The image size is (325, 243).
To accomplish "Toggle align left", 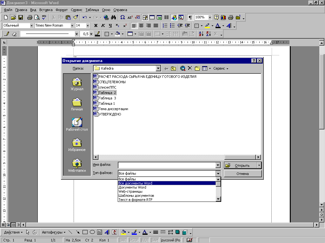I will [134, 25].
